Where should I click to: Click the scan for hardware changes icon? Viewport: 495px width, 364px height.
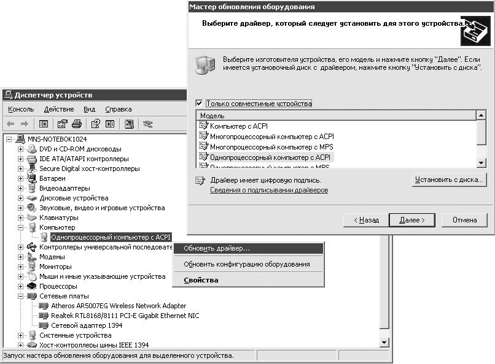tap(129, 124)
